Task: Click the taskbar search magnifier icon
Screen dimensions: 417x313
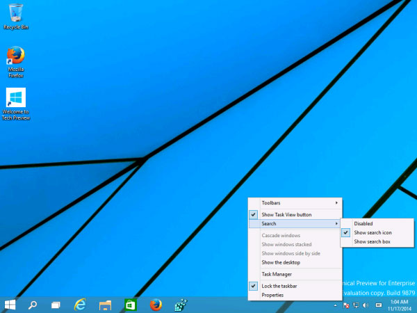Action: coord(33,305)
